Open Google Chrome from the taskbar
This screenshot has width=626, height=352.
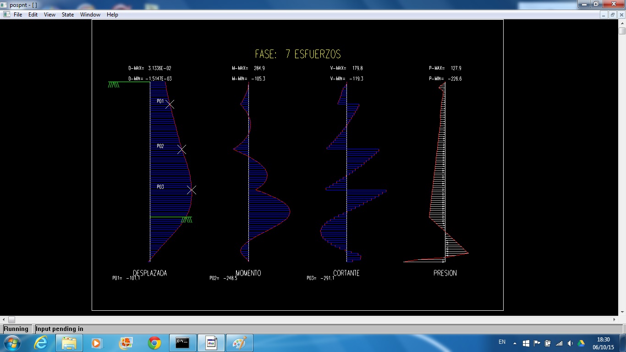click(x=154, y=343)
